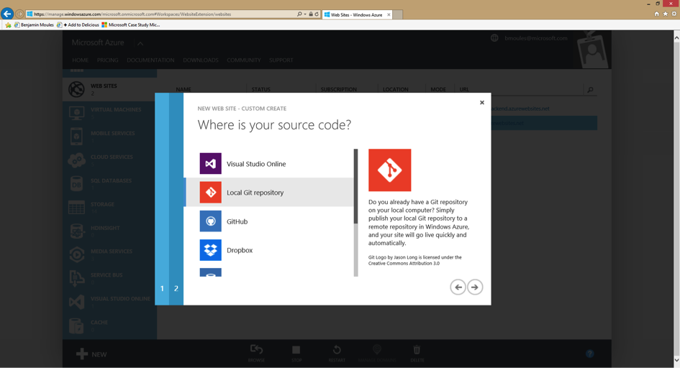This screenshot has width=680, height=368.
Task: Open HDInsight sidebar section
Action: coord(109,231)
